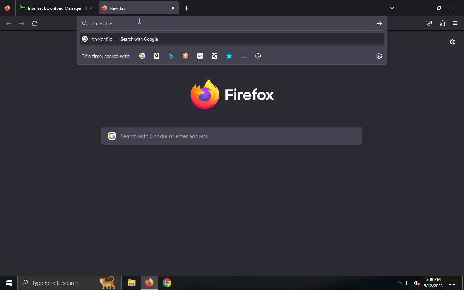Open network status tray icon
Viewport: 464px width, 290px height.
[409, 283]
